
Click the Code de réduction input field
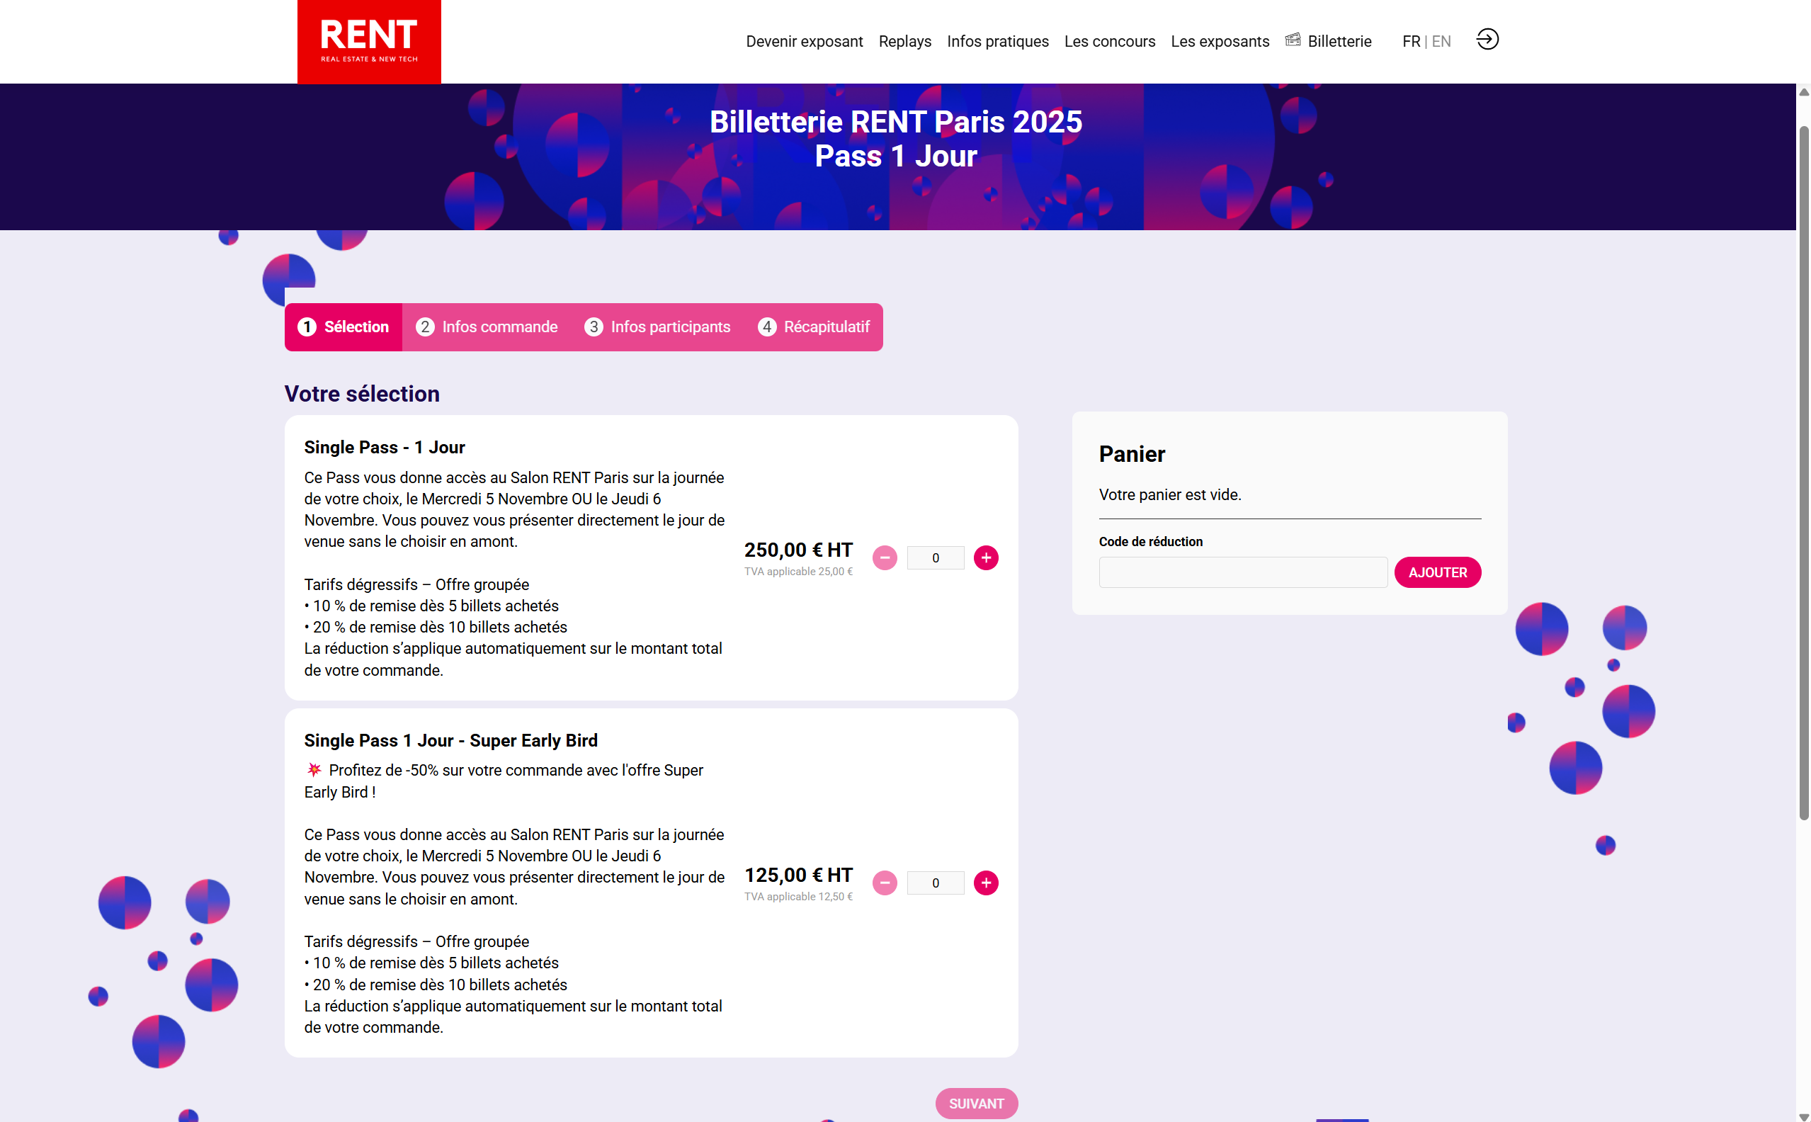coord(1243,573)
